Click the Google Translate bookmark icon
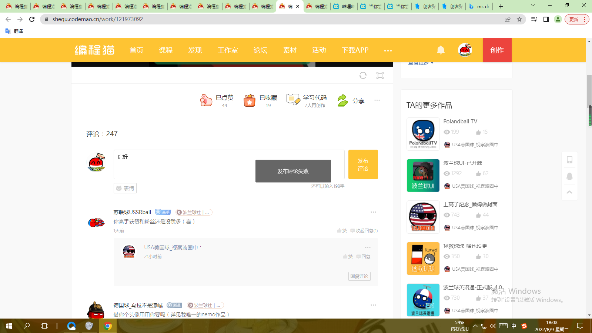The width and height of the screenshot is (592, 333). pyautogui.click(x=8, y=31)
